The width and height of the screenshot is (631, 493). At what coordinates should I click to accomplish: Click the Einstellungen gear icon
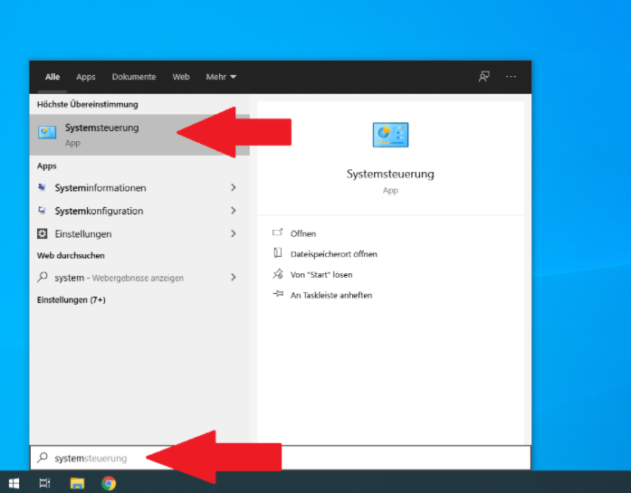pos(43,233)
